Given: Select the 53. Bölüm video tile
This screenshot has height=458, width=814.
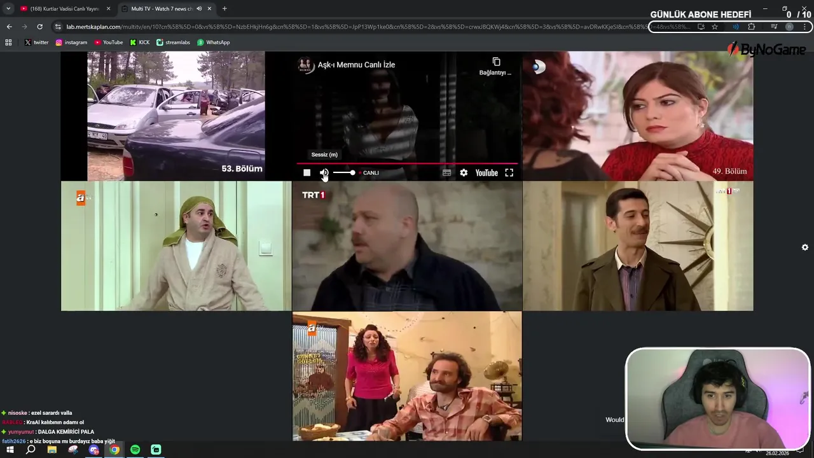Looking at the screenshot, I should [176, 116].
